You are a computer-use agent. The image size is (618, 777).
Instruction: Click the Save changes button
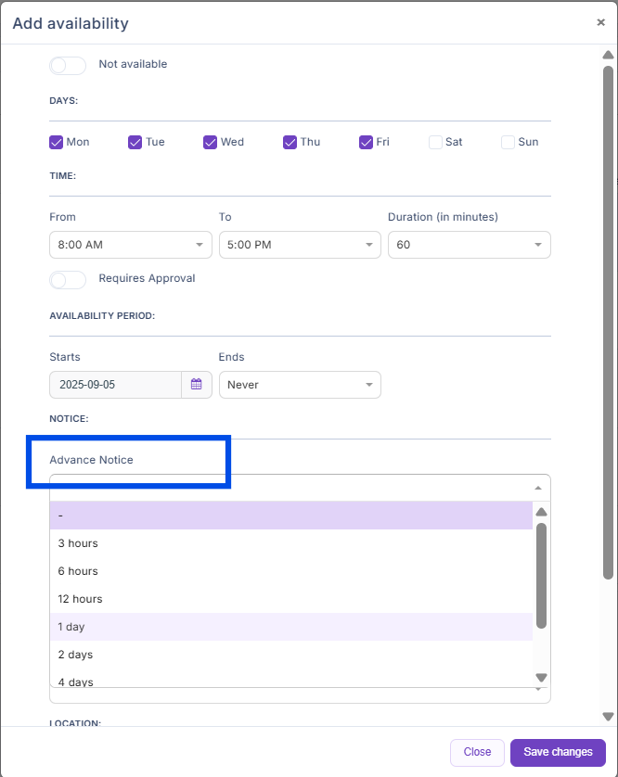point(558,752)
